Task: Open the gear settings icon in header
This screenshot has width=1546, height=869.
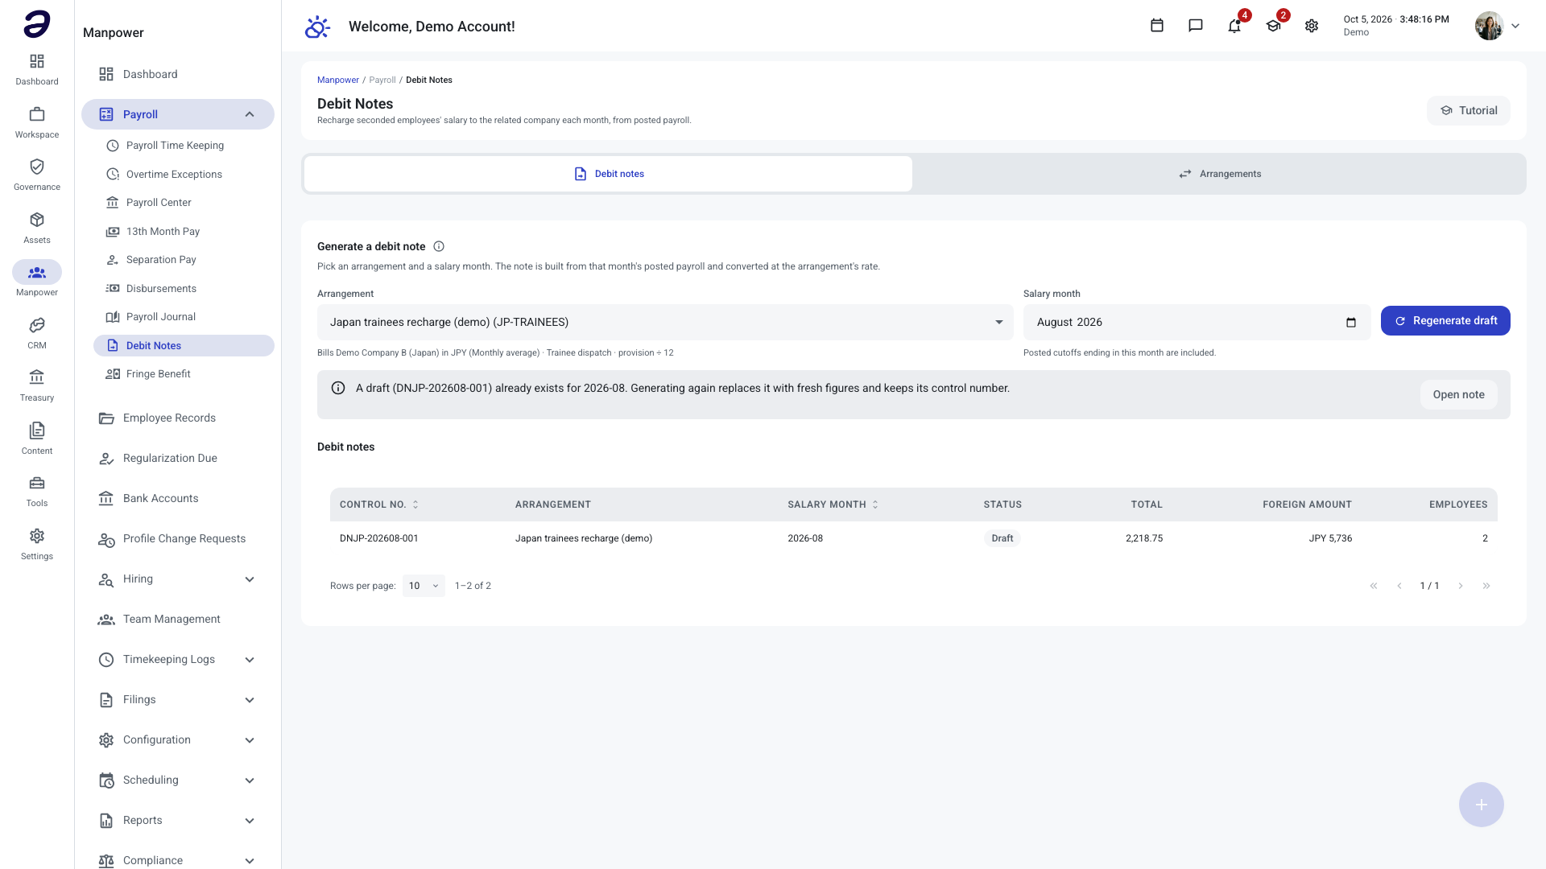Action: pyautogui.click(x=1312, y=26)
